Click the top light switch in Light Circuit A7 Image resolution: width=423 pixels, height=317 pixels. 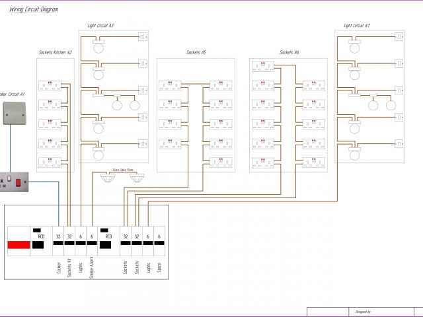[399, 36]
